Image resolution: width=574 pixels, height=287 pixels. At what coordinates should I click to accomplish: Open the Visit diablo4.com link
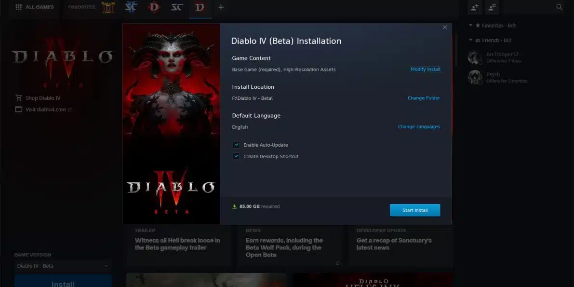tap(43, 109)
